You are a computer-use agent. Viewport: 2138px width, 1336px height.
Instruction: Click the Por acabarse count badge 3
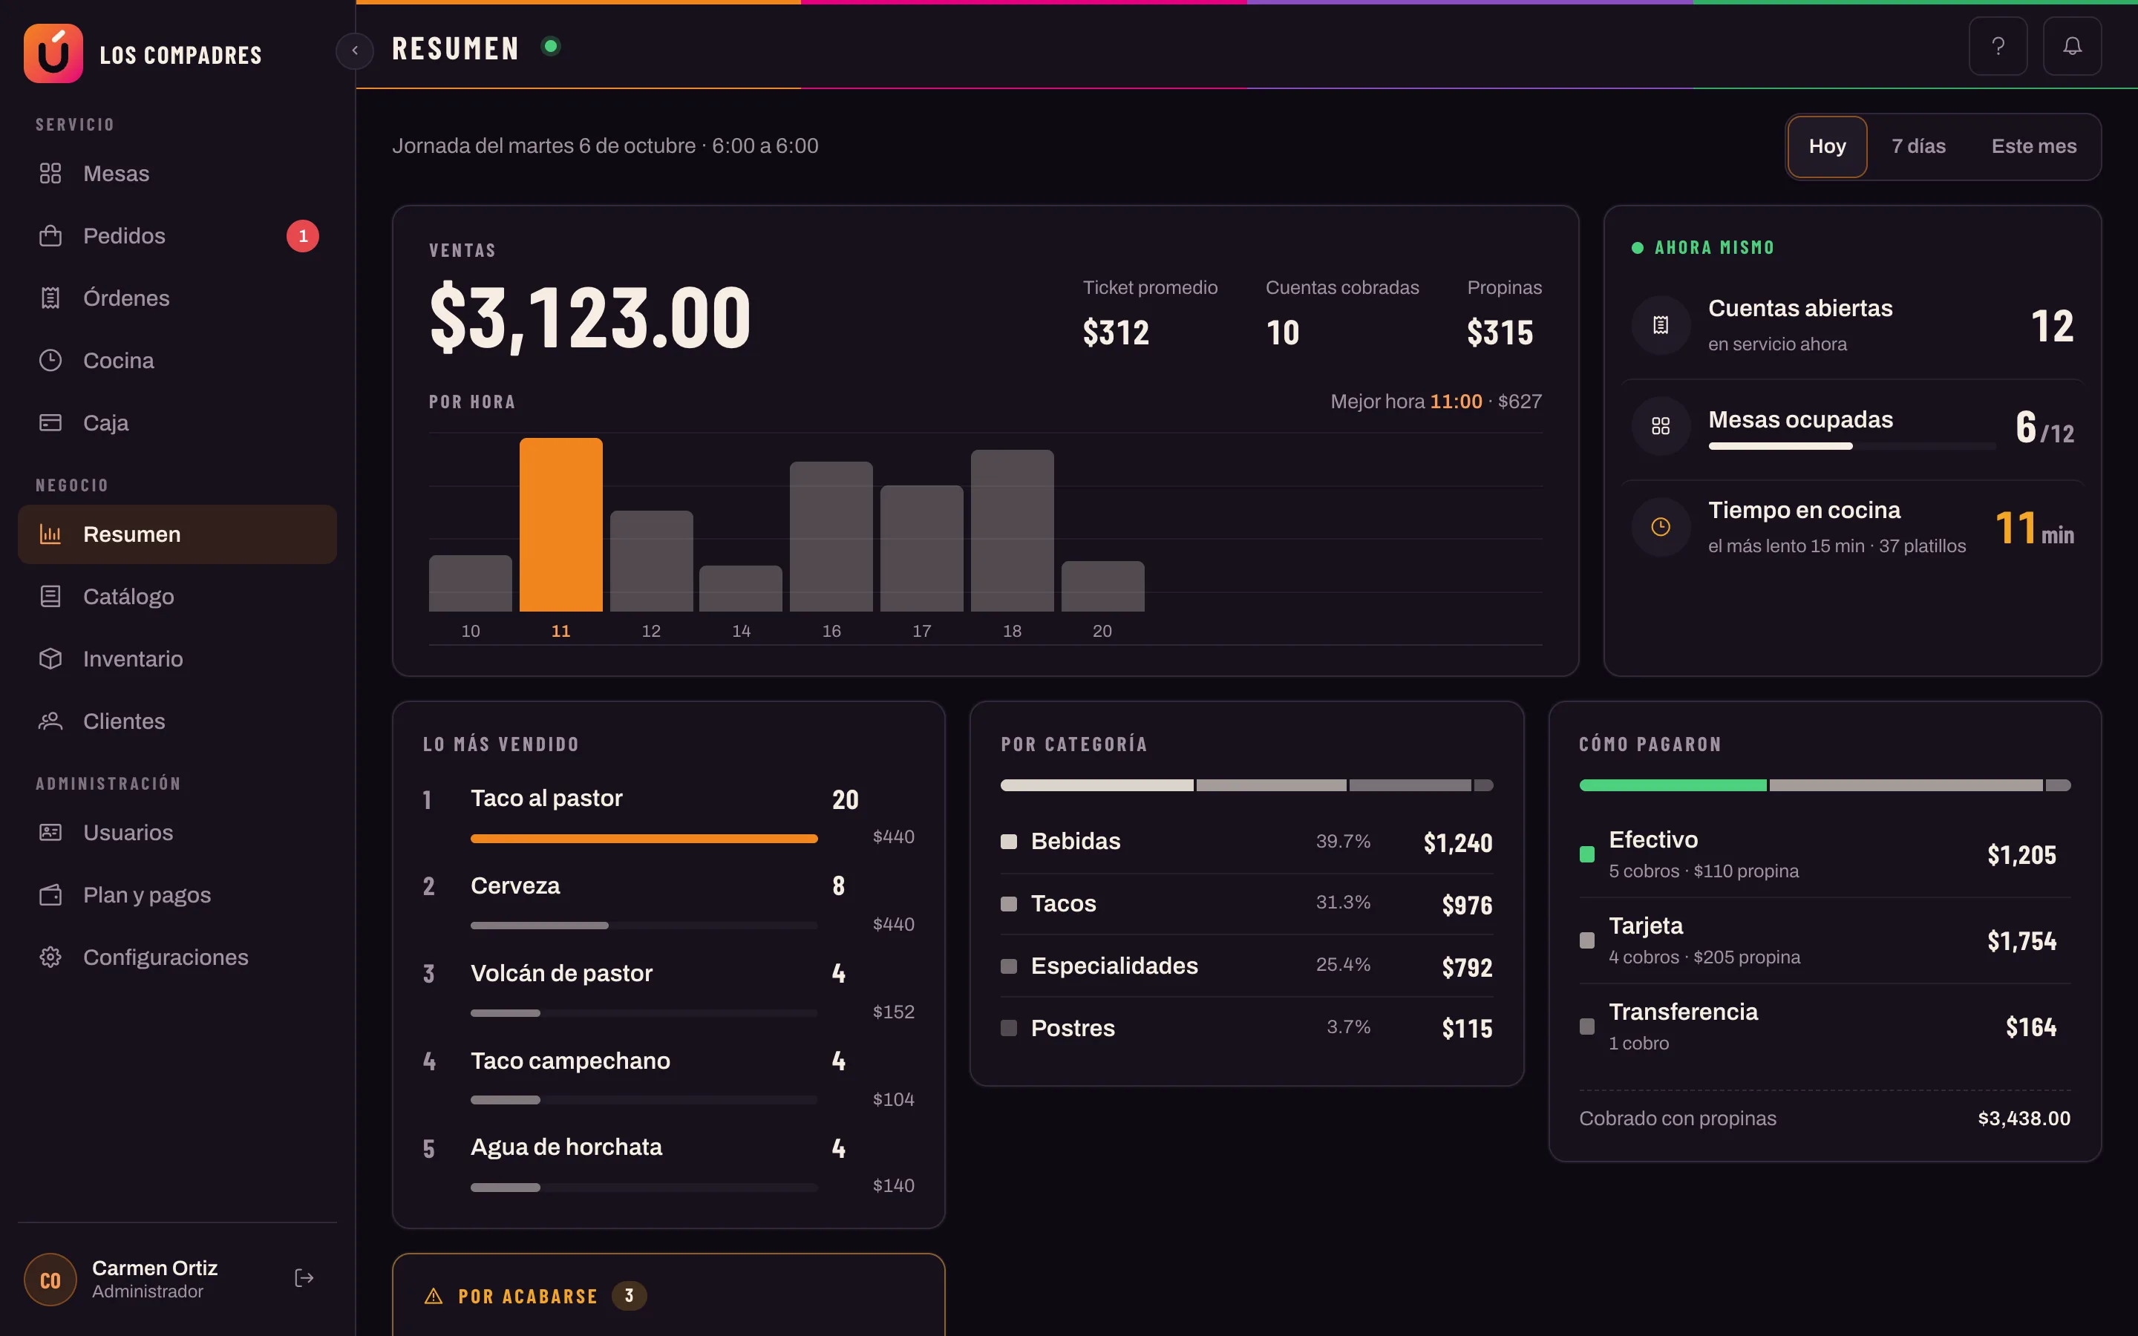click(629, 1296)
